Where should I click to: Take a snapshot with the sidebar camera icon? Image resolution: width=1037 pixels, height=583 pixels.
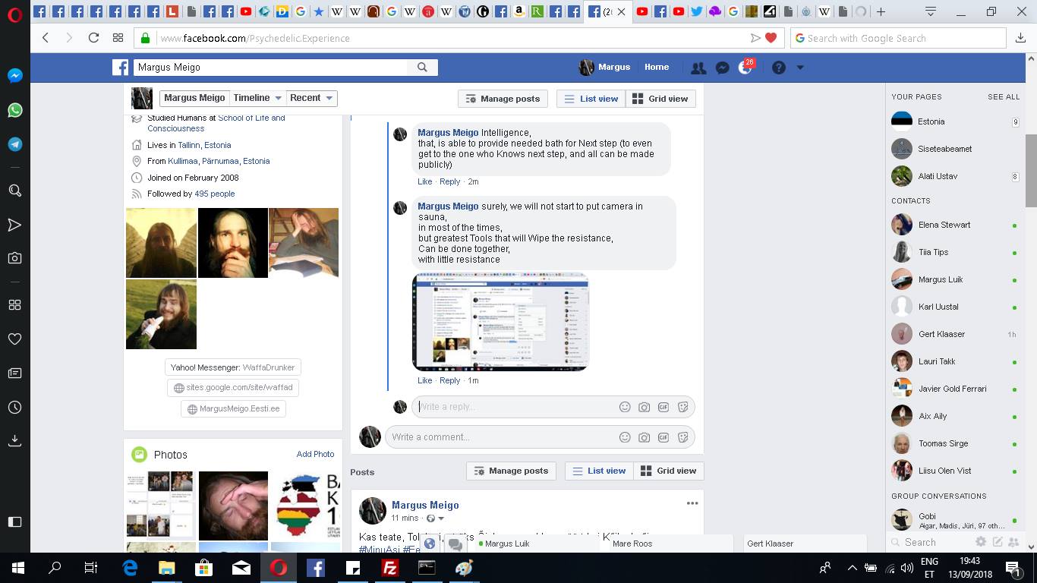pyautogui.click(x=14, y=258)
